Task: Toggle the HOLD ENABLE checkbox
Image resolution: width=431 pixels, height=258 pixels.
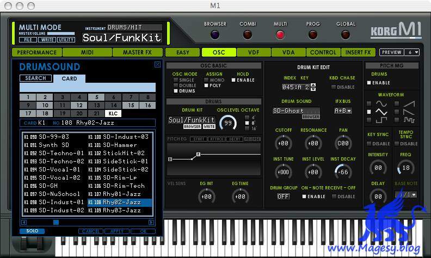Action: coord(233,80)
